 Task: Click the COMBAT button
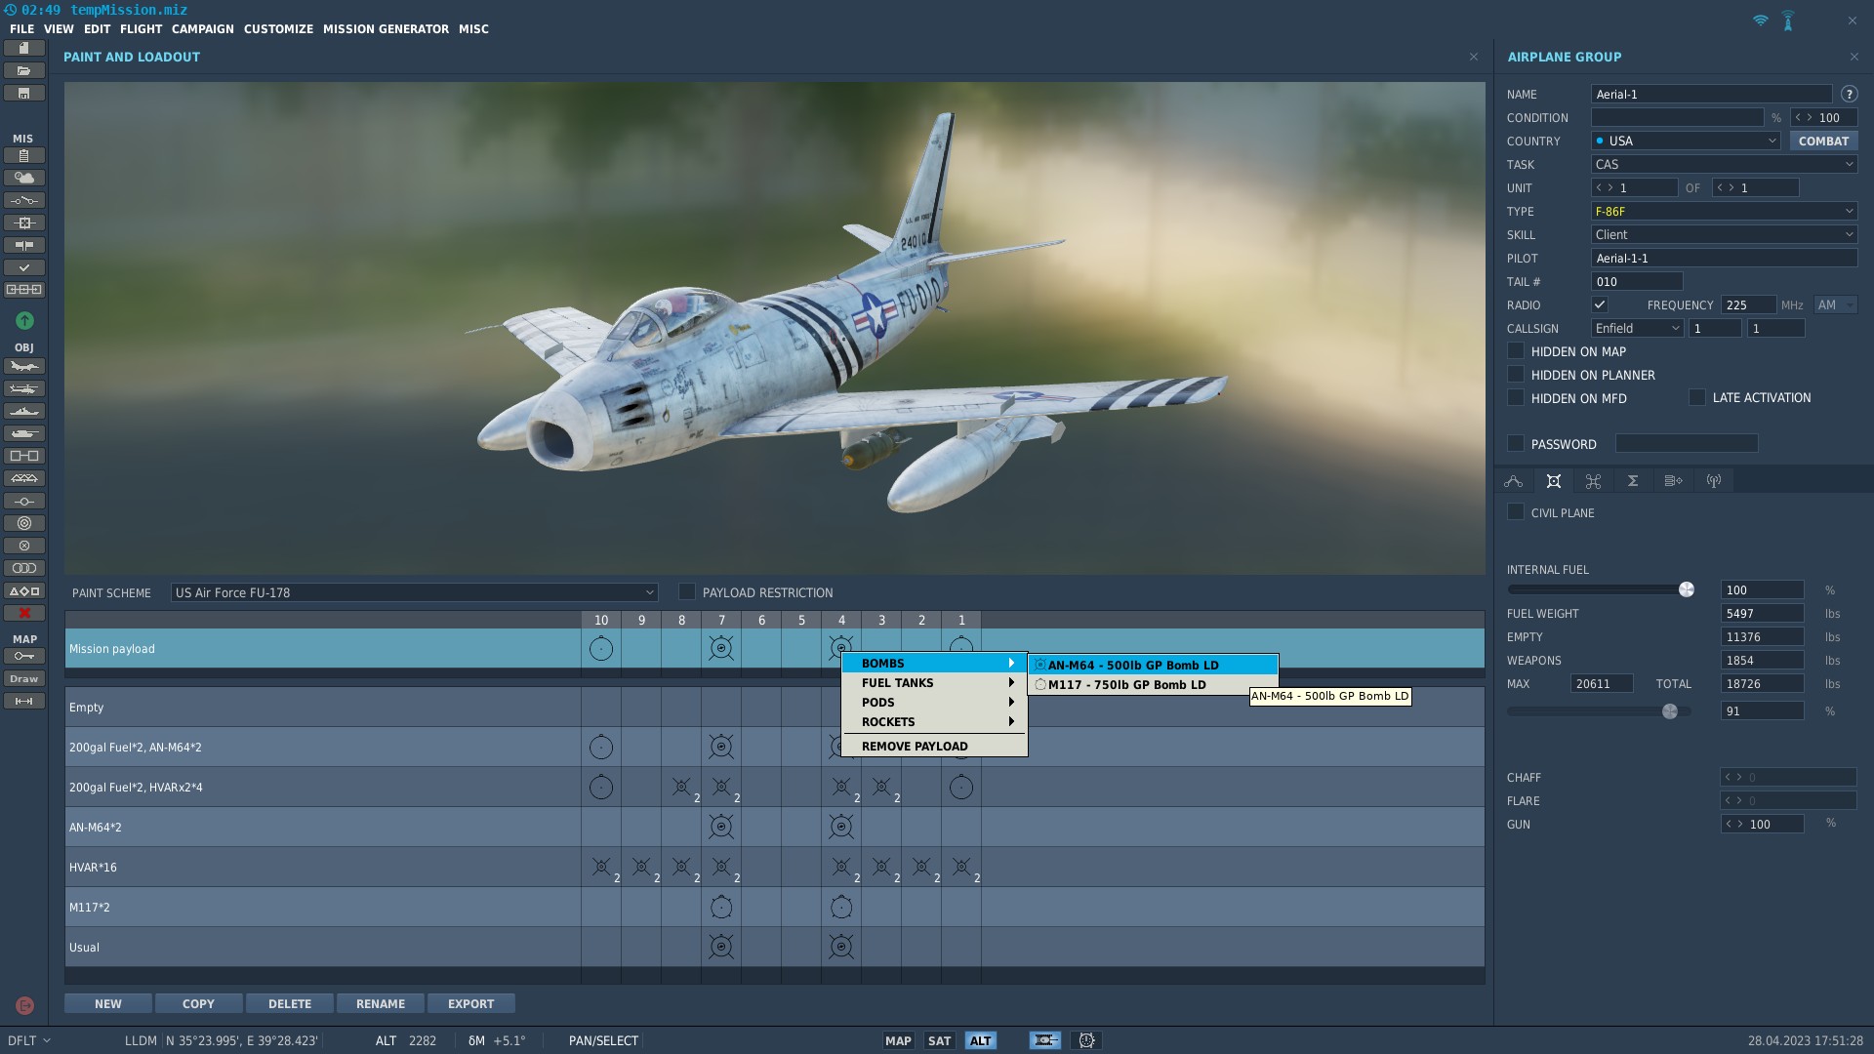pos(1823,141)
